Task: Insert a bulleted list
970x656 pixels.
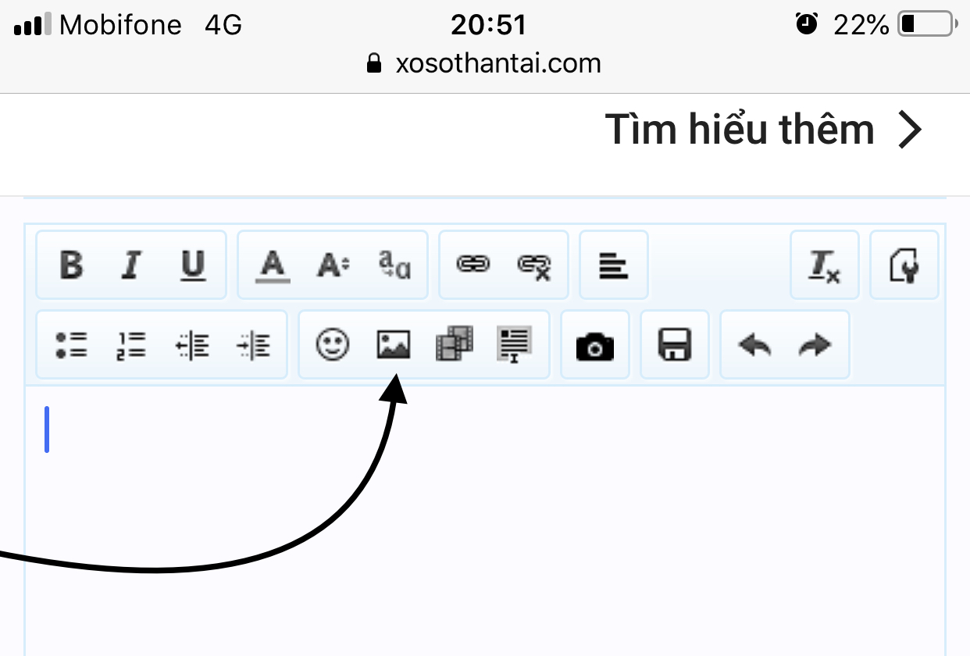Action: pos(71,344)
